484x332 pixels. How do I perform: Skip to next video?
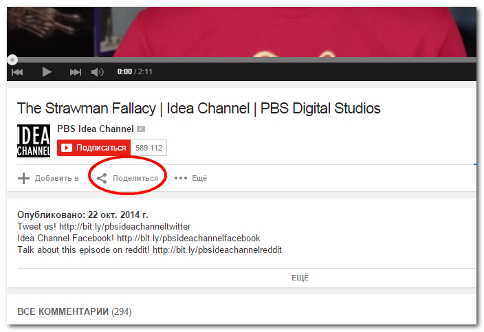(x=76, y=72)
